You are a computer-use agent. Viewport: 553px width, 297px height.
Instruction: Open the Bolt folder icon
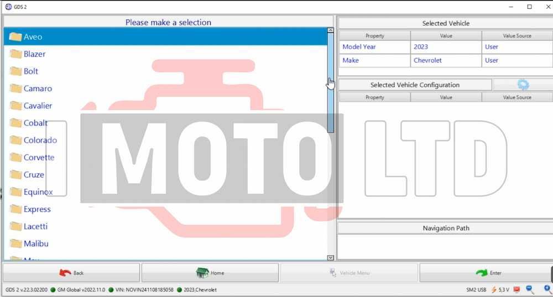(15, 71)
